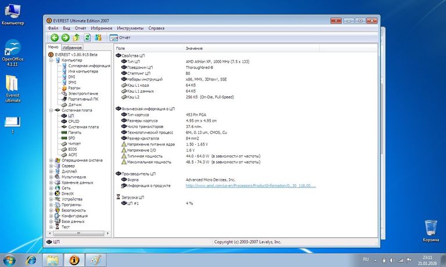Open the users toolbar icon
Viewport: 446px width, 267px height.
point(98,38)
